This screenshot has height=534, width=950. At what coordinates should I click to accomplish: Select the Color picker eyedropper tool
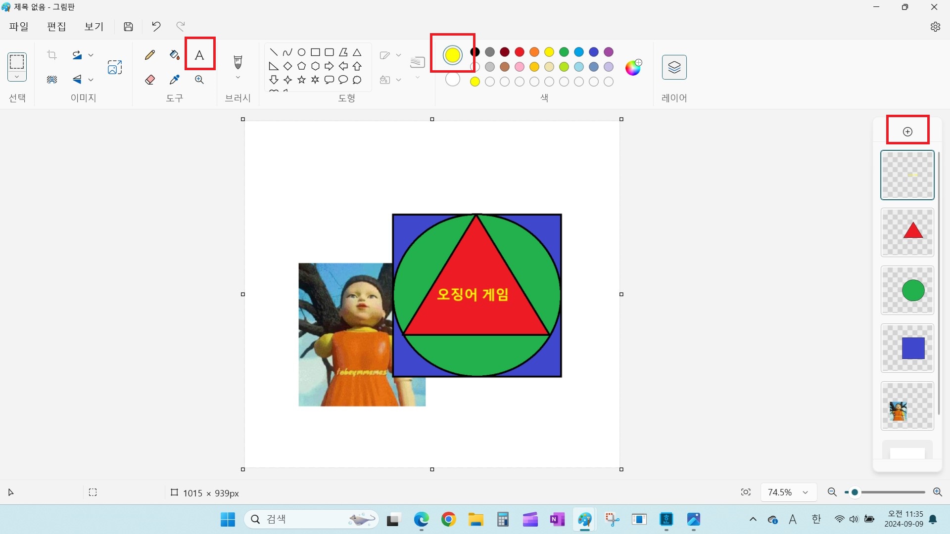[x=174, y=79]
